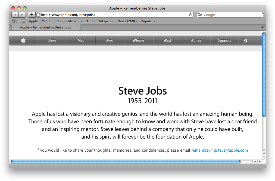Show Top Sites using the grid icon

(x=23, y=21)
